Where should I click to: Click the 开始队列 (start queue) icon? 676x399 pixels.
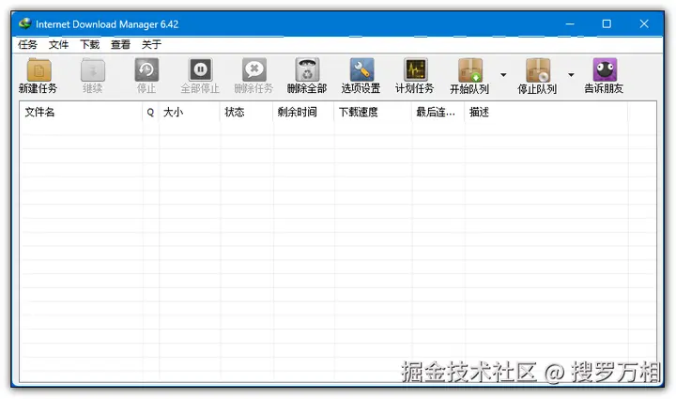(470, 69)
